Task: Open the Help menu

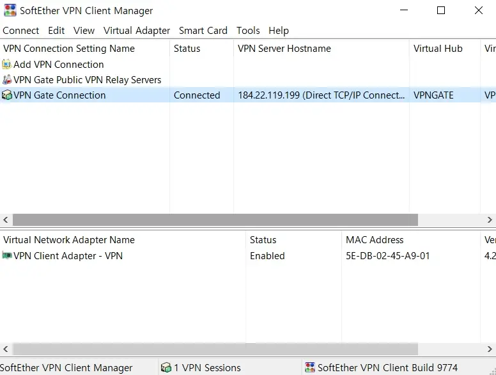Action: coord(279,31)
